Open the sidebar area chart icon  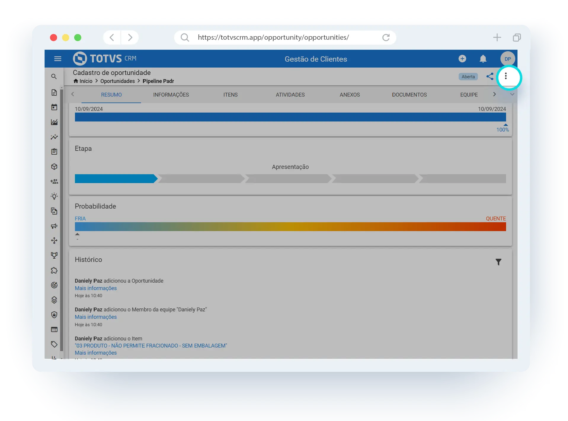point(54,122)
